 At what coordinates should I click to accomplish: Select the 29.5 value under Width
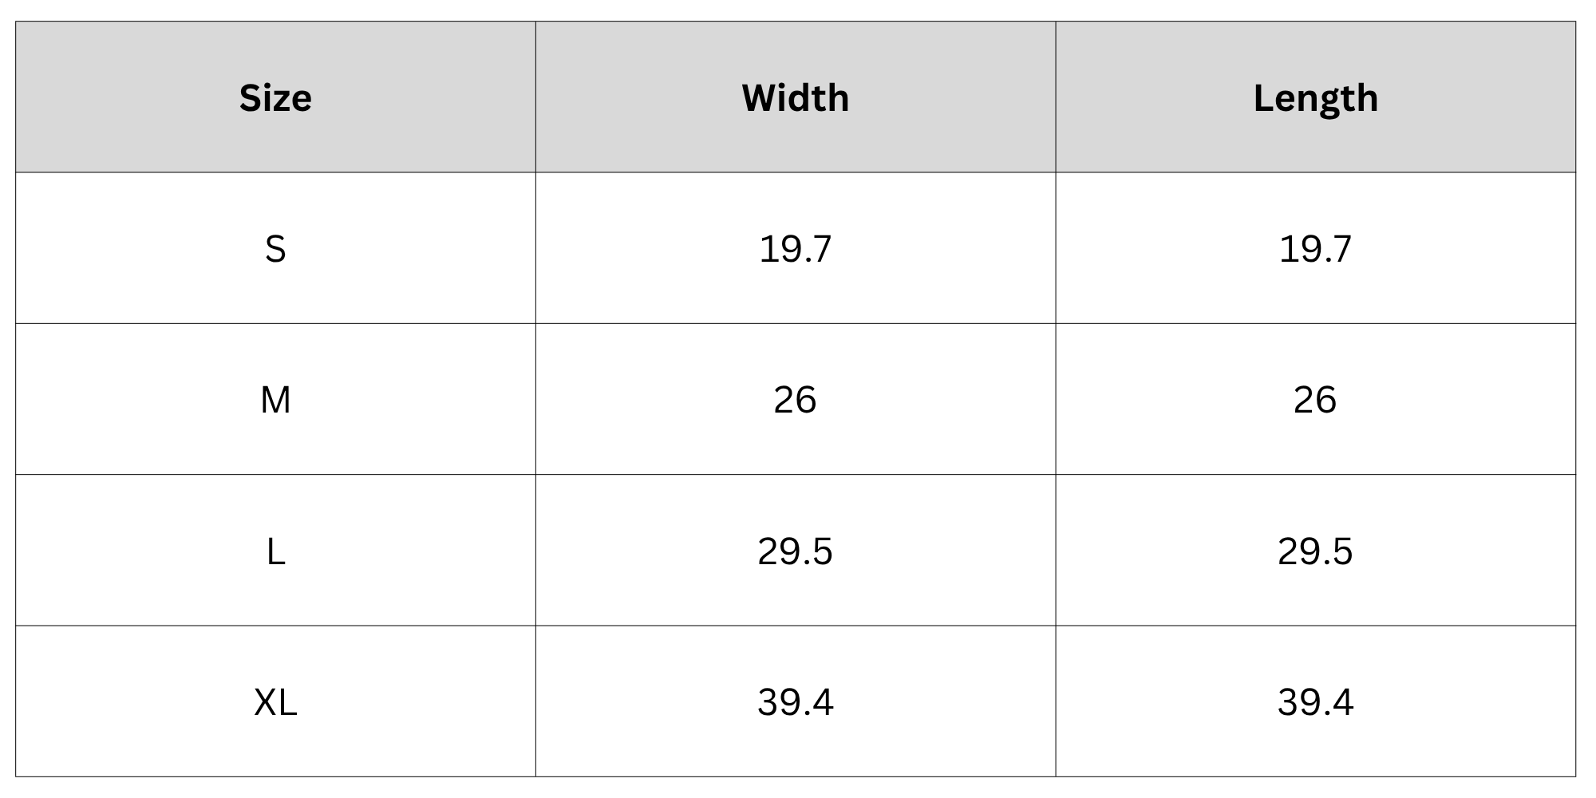796,551
